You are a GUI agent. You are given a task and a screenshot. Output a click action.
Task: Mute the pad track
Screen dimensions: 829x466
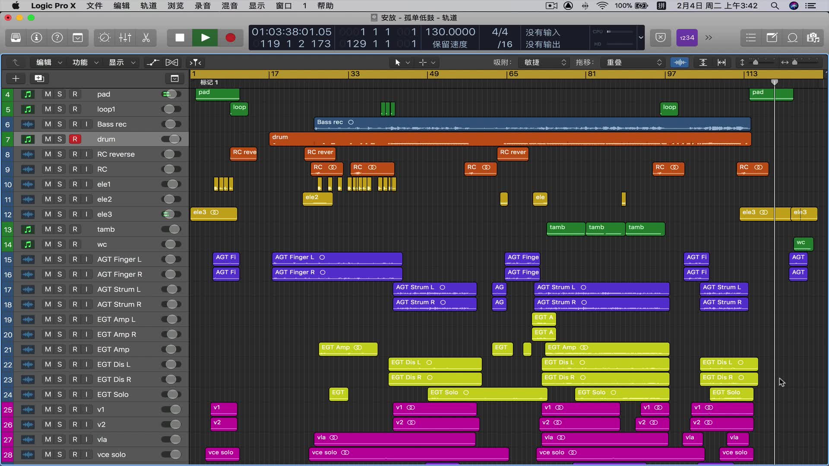pos(48,94)
